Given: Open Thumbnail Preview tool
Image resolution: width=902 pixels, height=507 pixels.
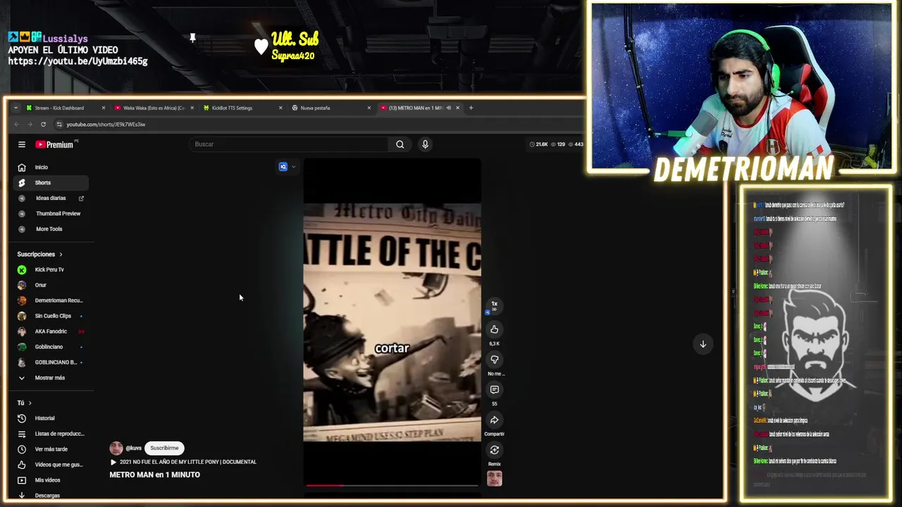Looking at the screenshot, I should click(x=51, y=213).
